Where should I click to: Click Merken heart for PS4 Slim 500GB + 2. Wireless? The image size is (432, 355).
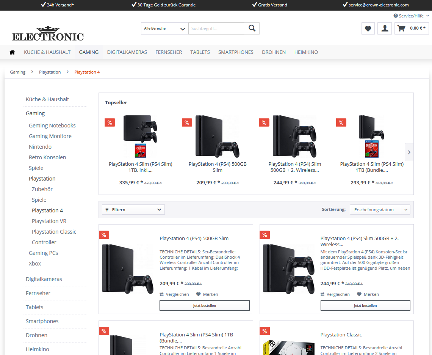click(359, 294)
